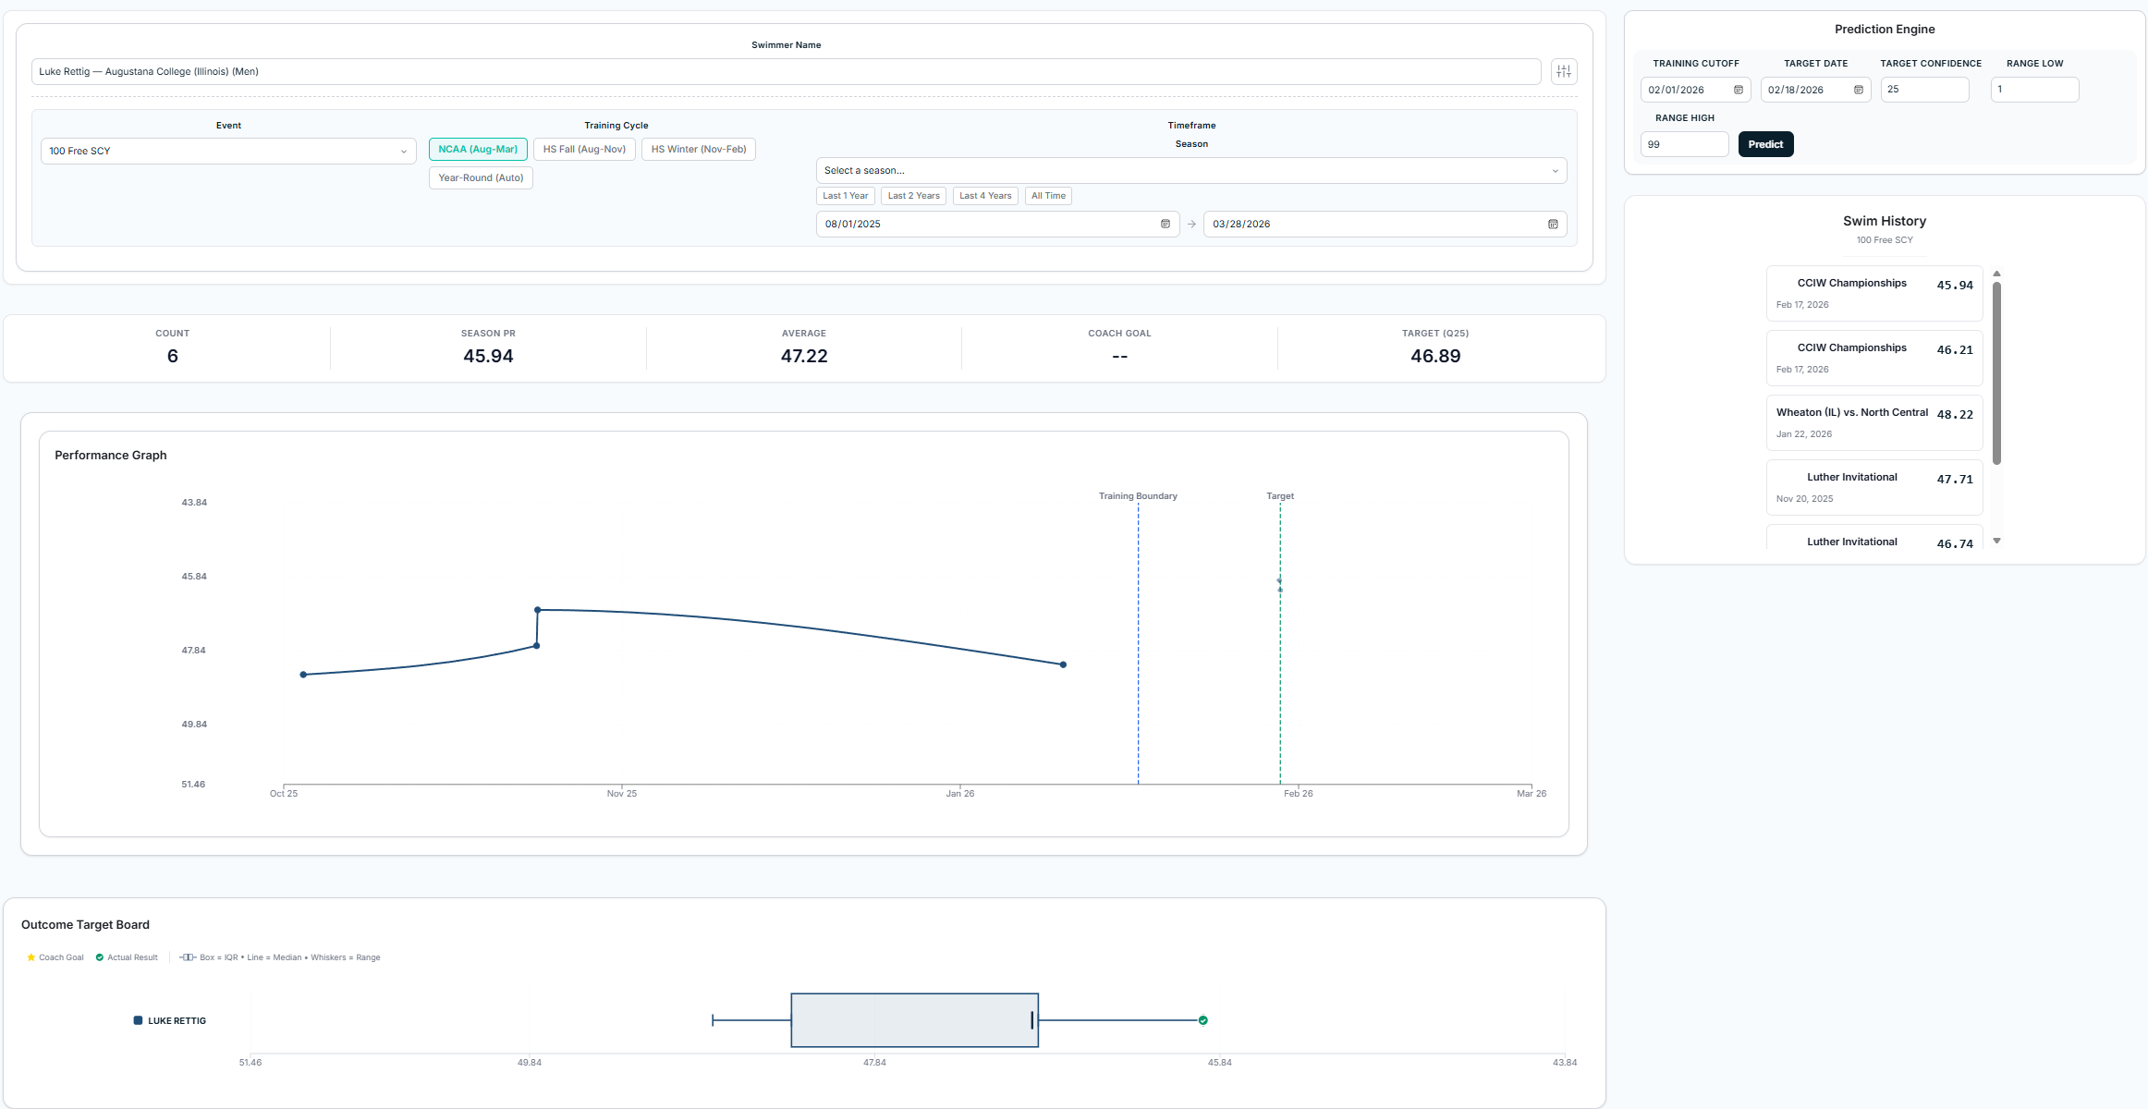Click the Predict button
This screenshot has width=2148, height=1109.
tap(1765, 144)
